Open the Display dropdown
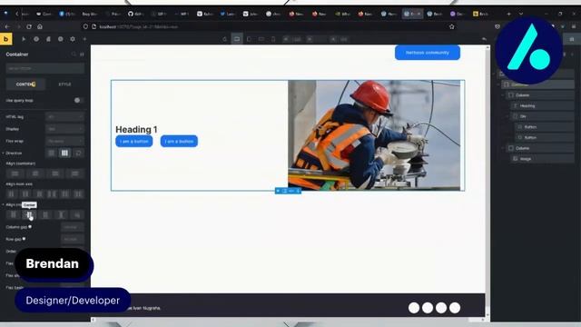The height and width of the screenshot is (327, 581). click(x=64, y=129)
